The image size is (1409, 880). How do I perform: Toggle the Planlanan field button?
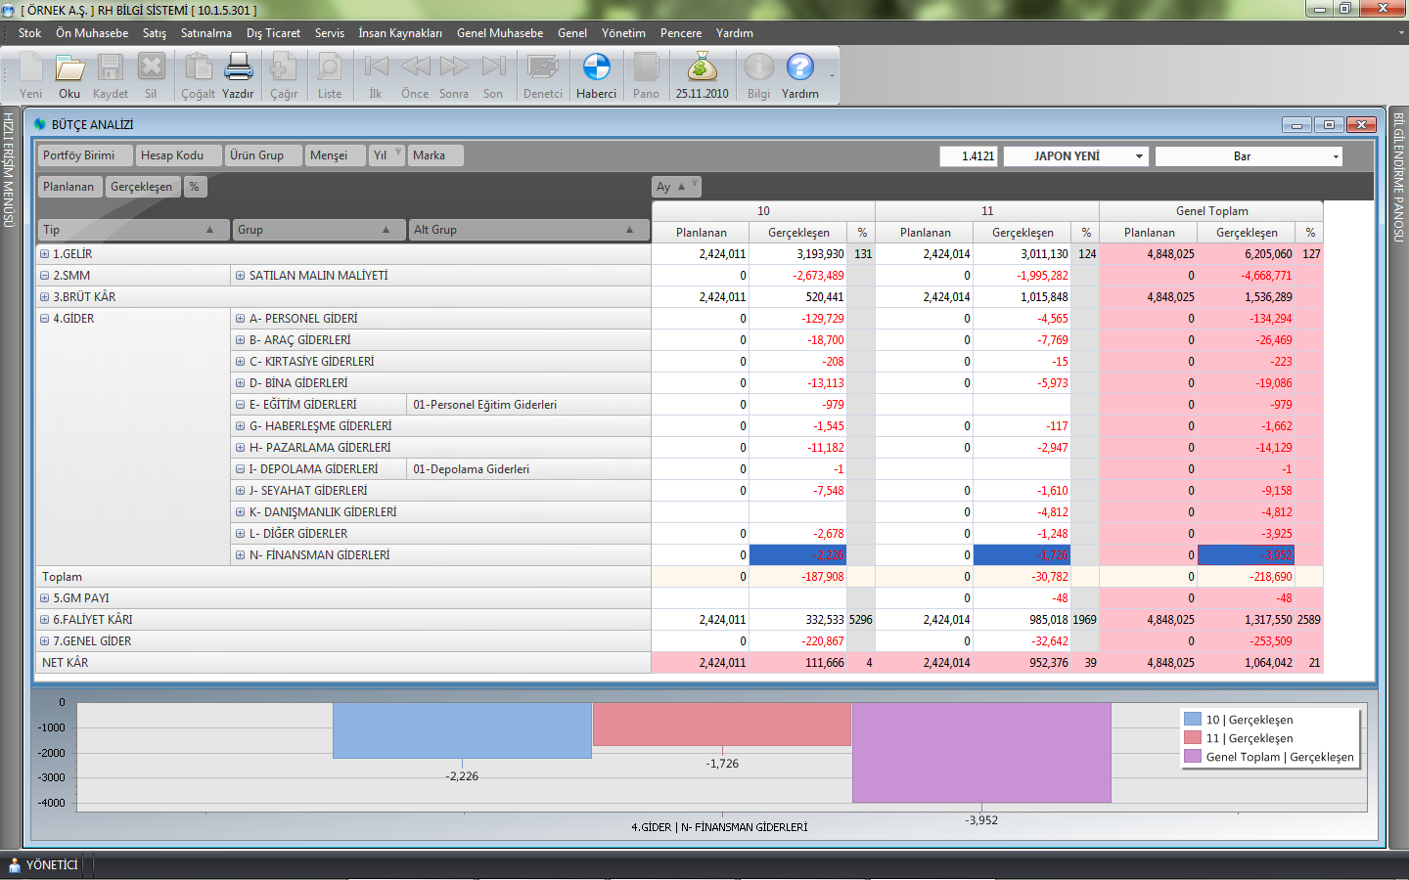(x=68, y=187)
